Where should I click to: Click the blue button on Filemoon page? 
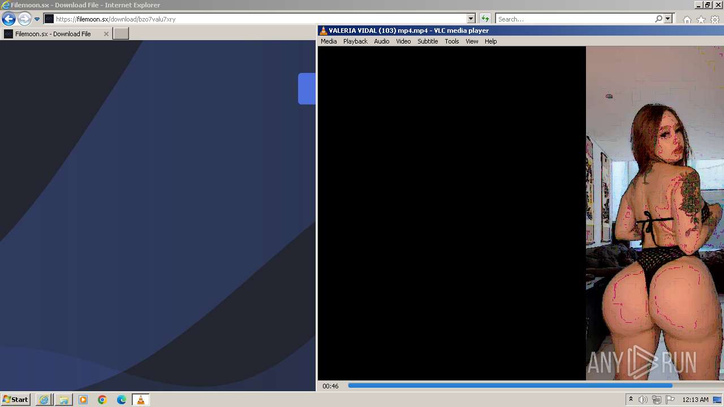tap(307, 89)
